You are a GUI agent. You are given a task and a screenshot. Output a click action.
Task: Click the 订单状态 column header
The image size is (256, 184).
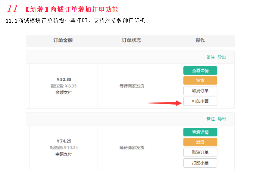[131, 40]
